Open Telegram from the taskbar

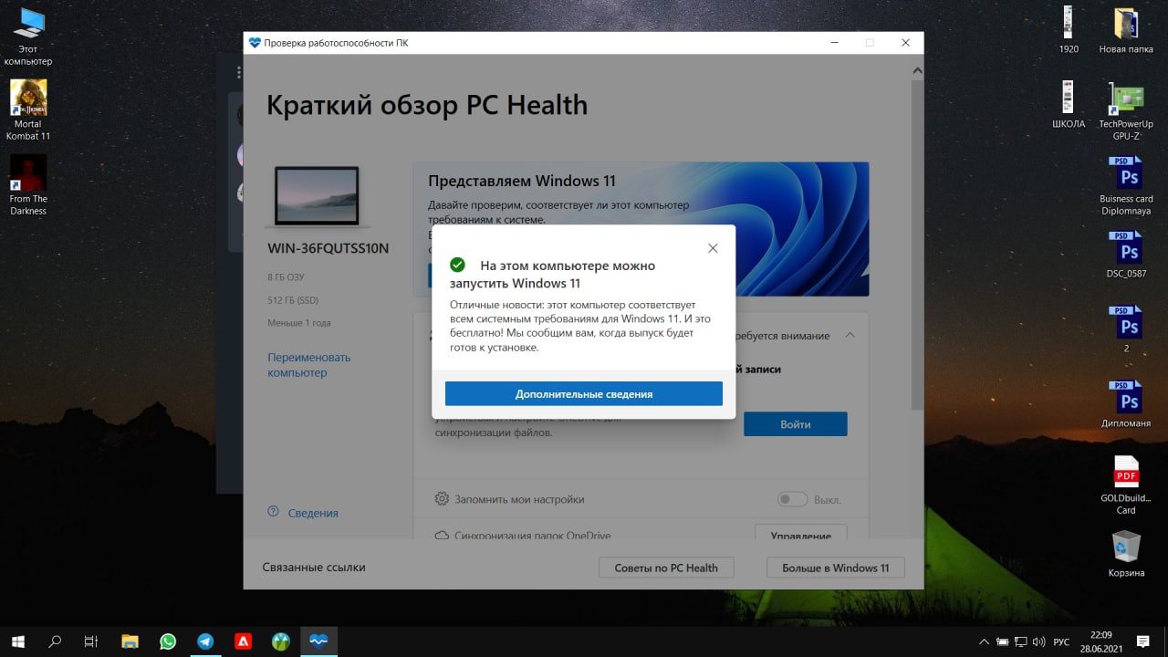tap(205, 641)
